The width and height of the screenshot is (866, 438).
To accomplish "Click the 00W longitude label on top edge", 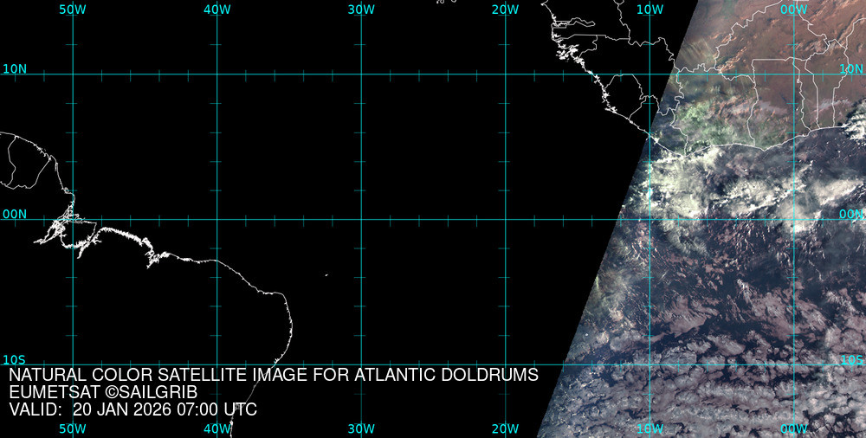I will coord(793,10).
